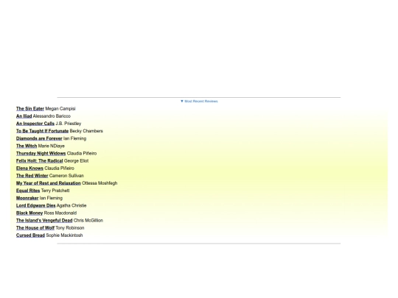Open Felix Holt: The Radical link
The width and height of the screenshot is (398, 298).
(x=39, y=161)
